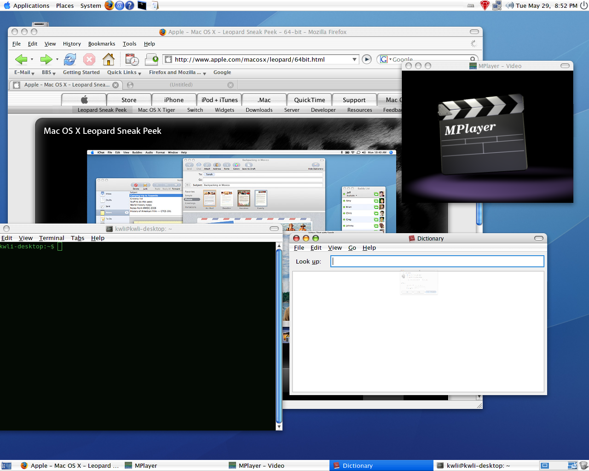Launch terminal from top panel icon
The image size is (589, 471).
142,6
